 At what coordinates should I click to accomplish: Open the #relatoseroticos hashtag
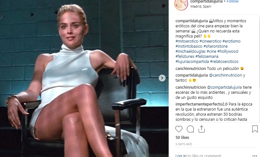[224, 62]
